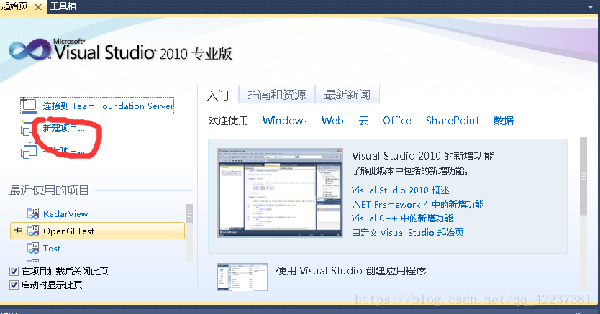Open recent project RadarView
The height and width of the screenshot is (314, 600).
pyautogui.click(x=65, y=214)
